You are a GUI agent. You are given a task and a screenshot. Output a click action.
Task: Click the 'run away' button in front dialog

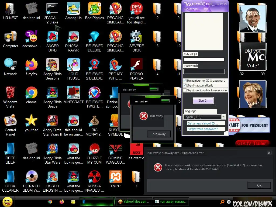(159, 134)
